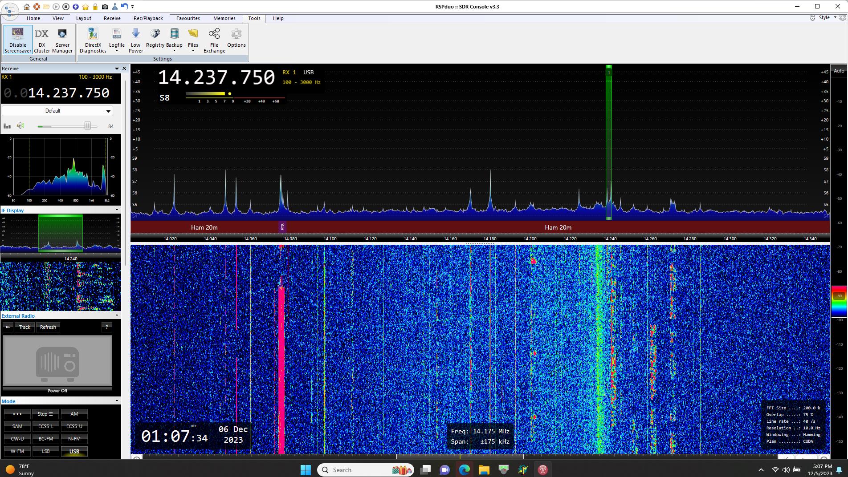Open the Server Manager
The image size is (848, 477).
(x=62, y=39)
